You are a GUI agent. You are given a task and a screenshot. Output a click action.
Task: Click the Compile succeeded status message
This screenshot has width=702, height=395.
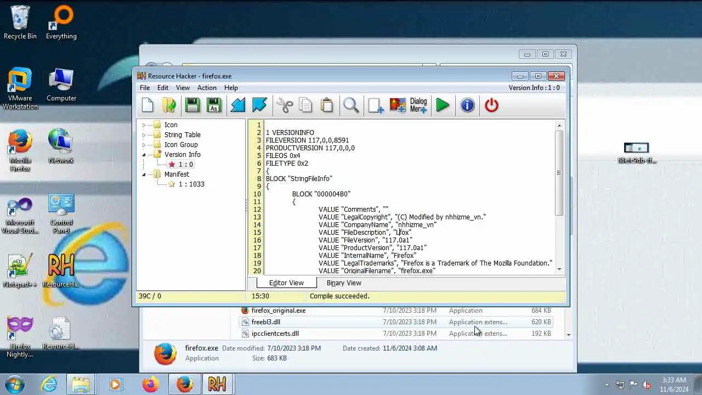click(x=339, y=296)
